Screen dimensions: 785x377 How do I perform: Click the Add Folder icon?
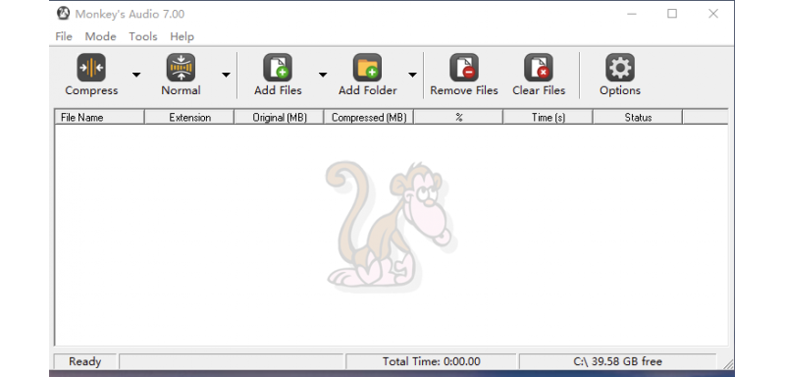(367, 68)
